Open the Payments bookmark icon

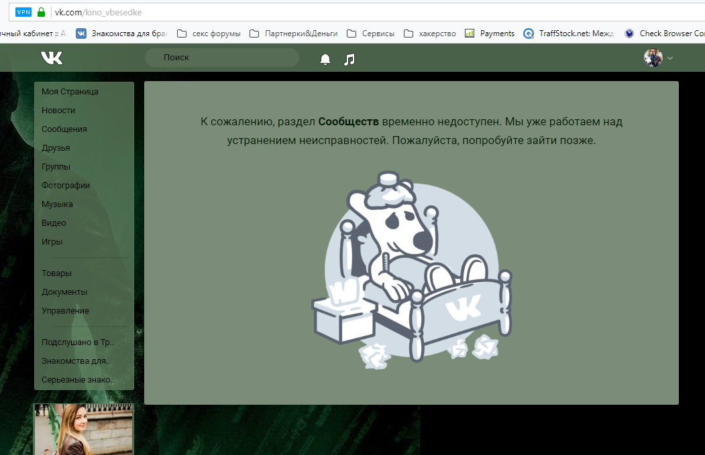[470, 34]
